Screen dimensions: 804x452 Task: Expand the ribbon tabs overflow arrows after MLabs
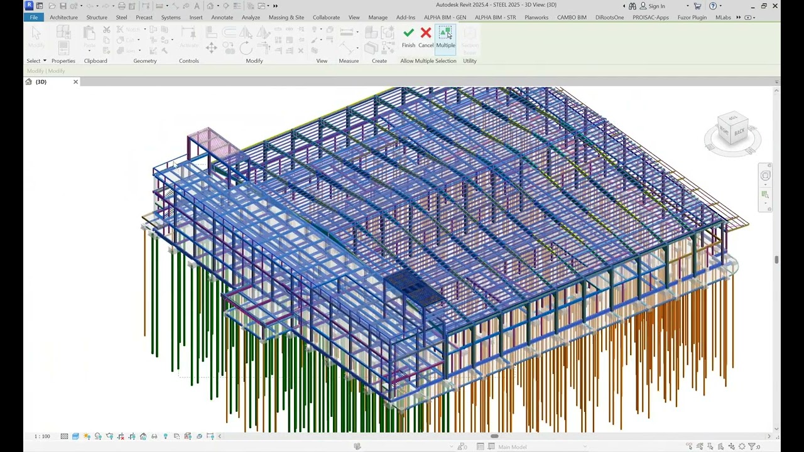[738, 18]
